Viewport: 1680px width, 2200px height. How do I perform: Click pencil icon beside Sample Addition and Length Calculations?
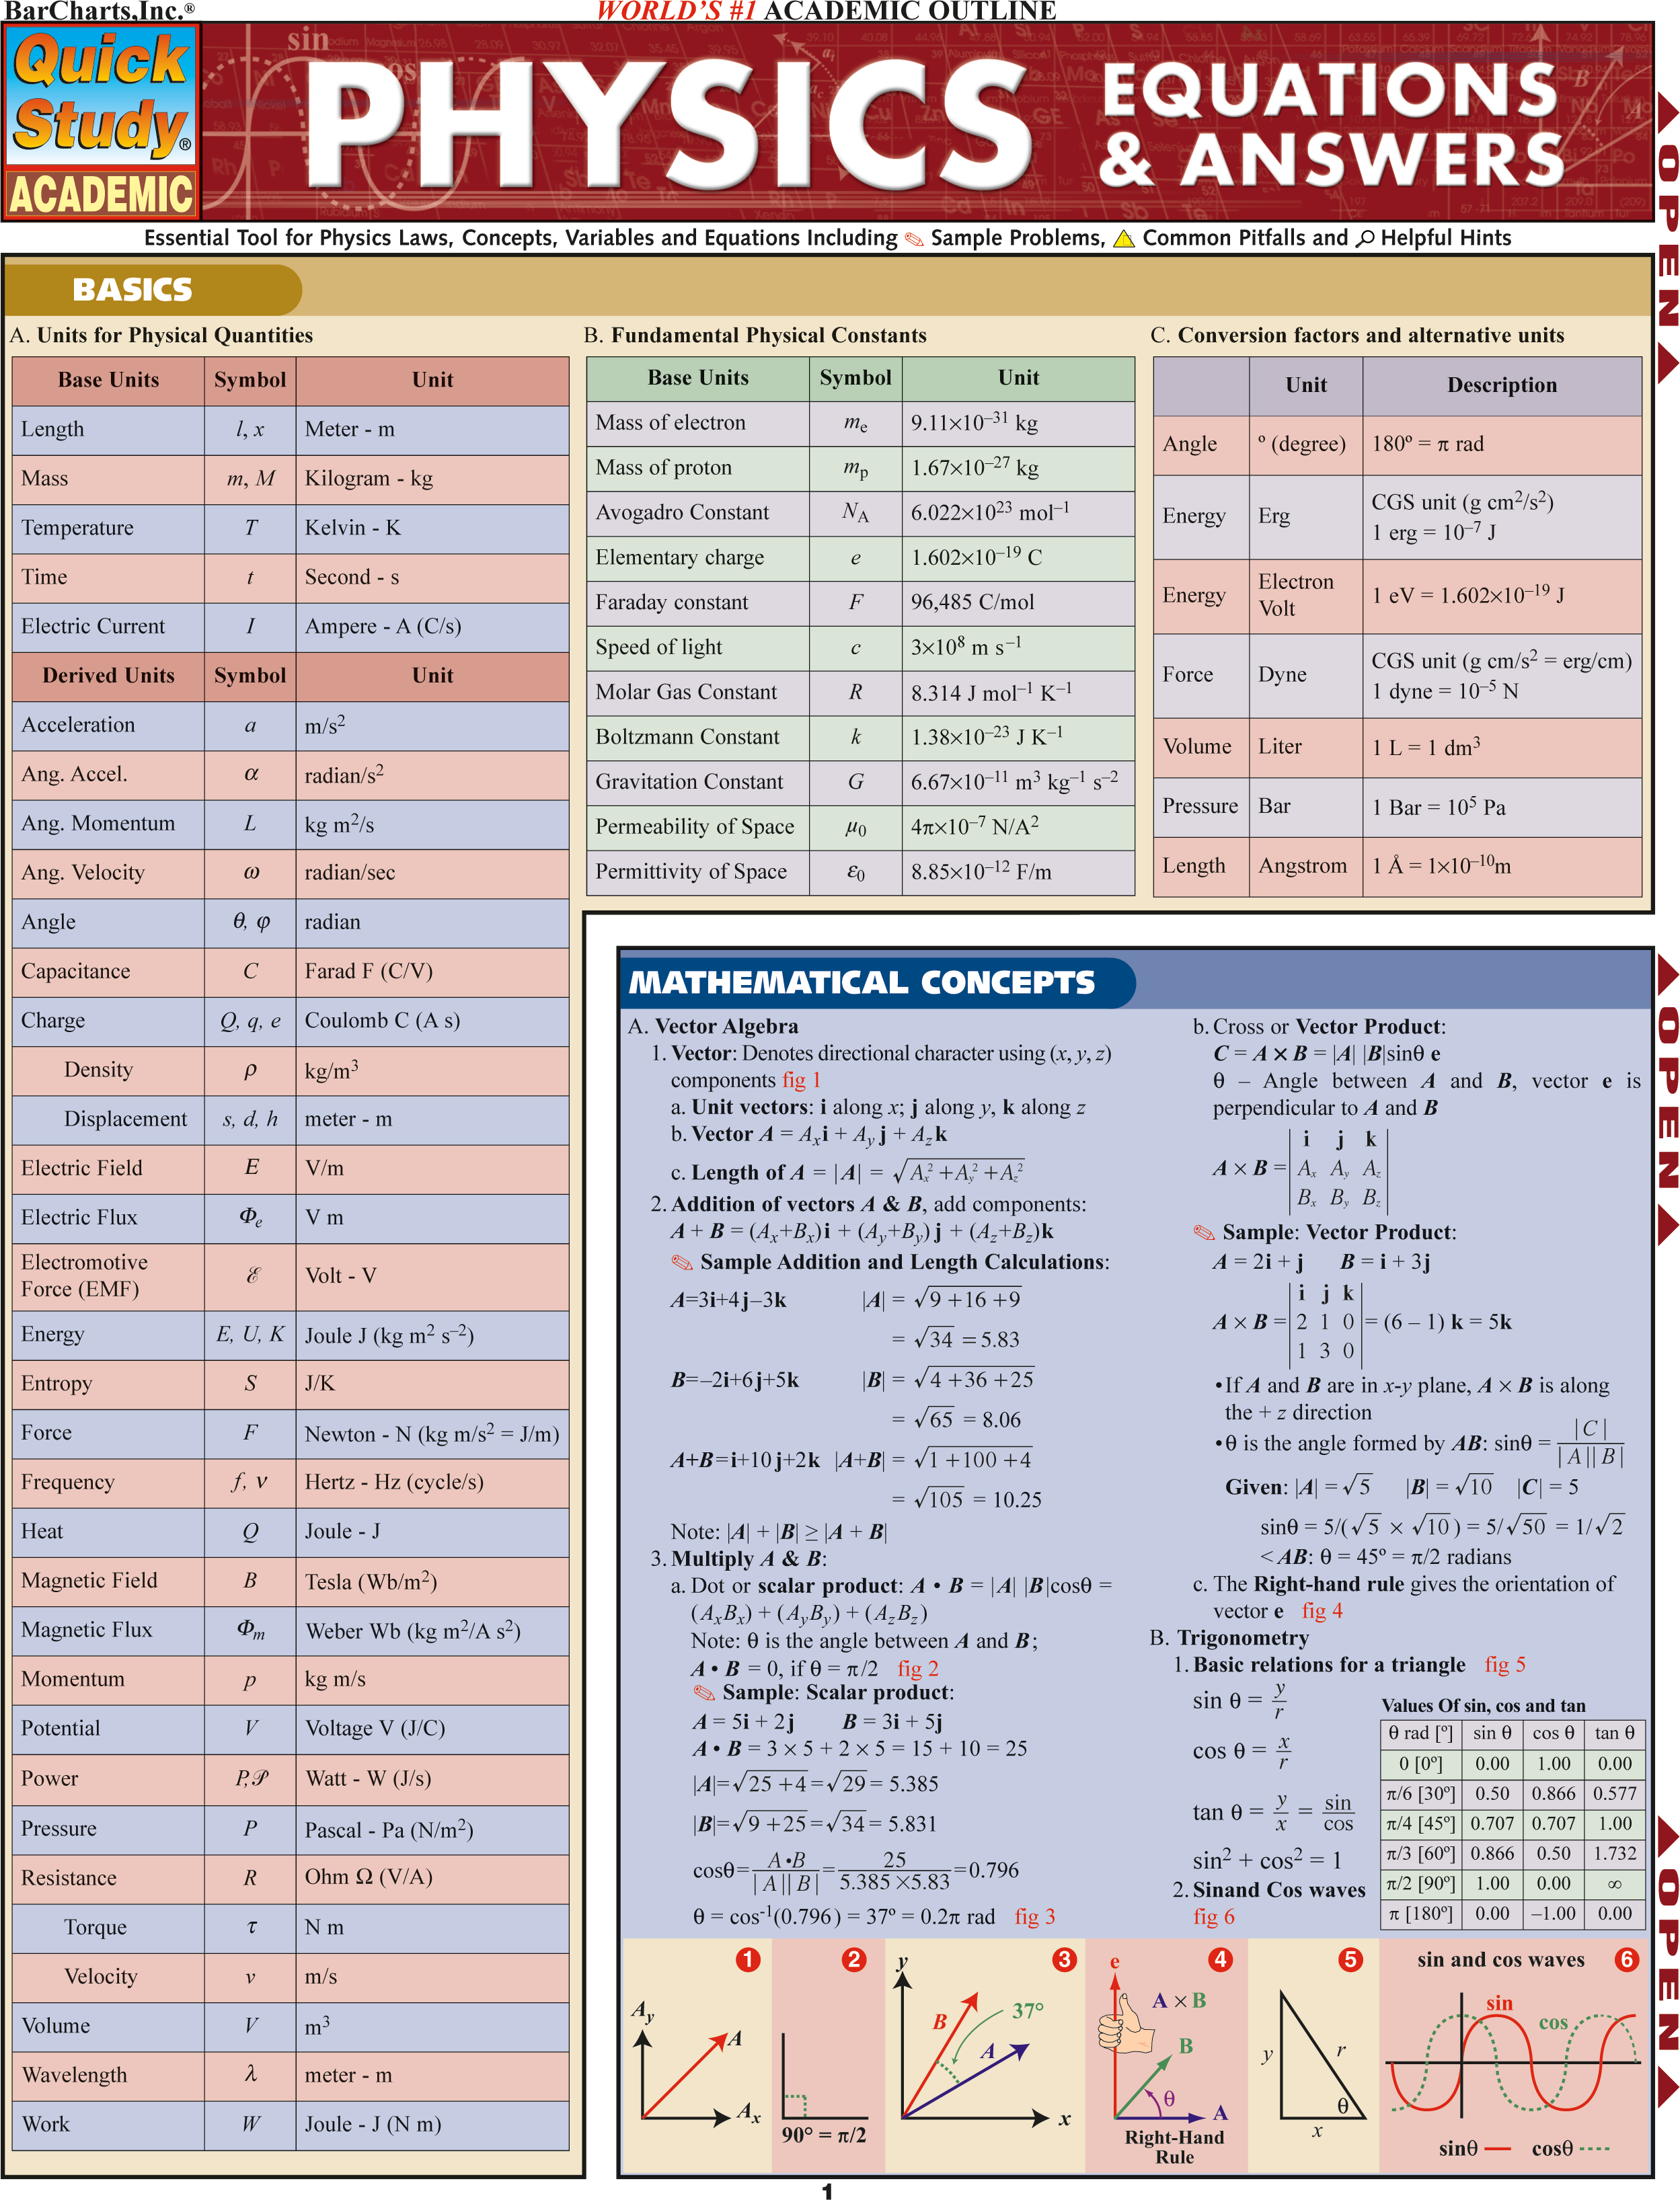(682, 1263)
